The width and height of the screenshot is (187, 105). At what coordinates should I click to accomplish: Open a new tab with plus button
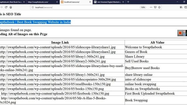[128, 2]
